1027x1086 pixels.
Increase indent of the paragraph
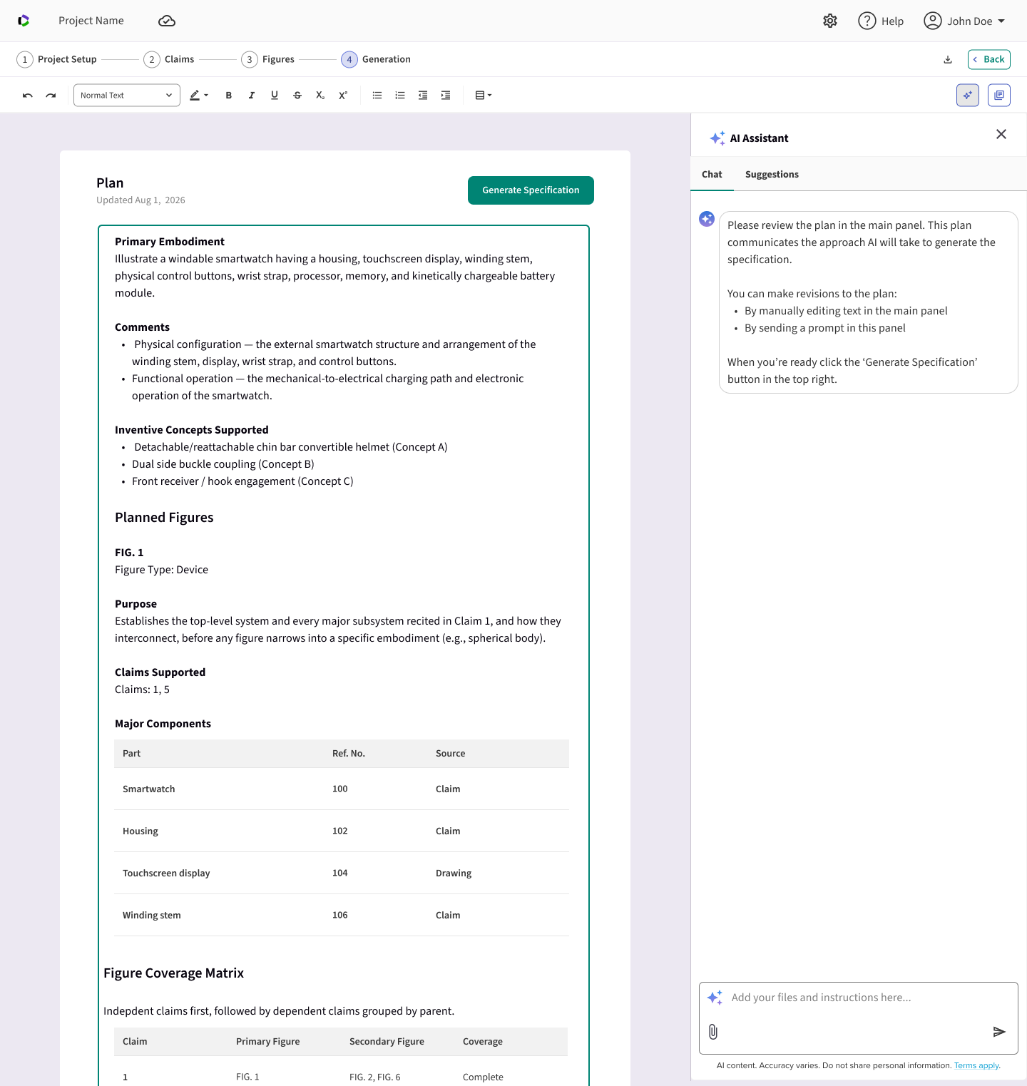tap(446, 96)
